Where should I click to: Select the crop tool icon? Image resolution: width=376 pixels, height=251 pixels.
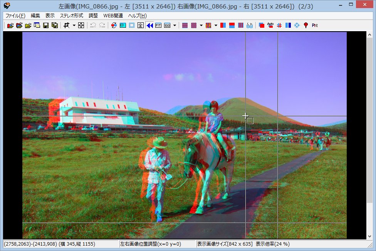coord(67,25)
